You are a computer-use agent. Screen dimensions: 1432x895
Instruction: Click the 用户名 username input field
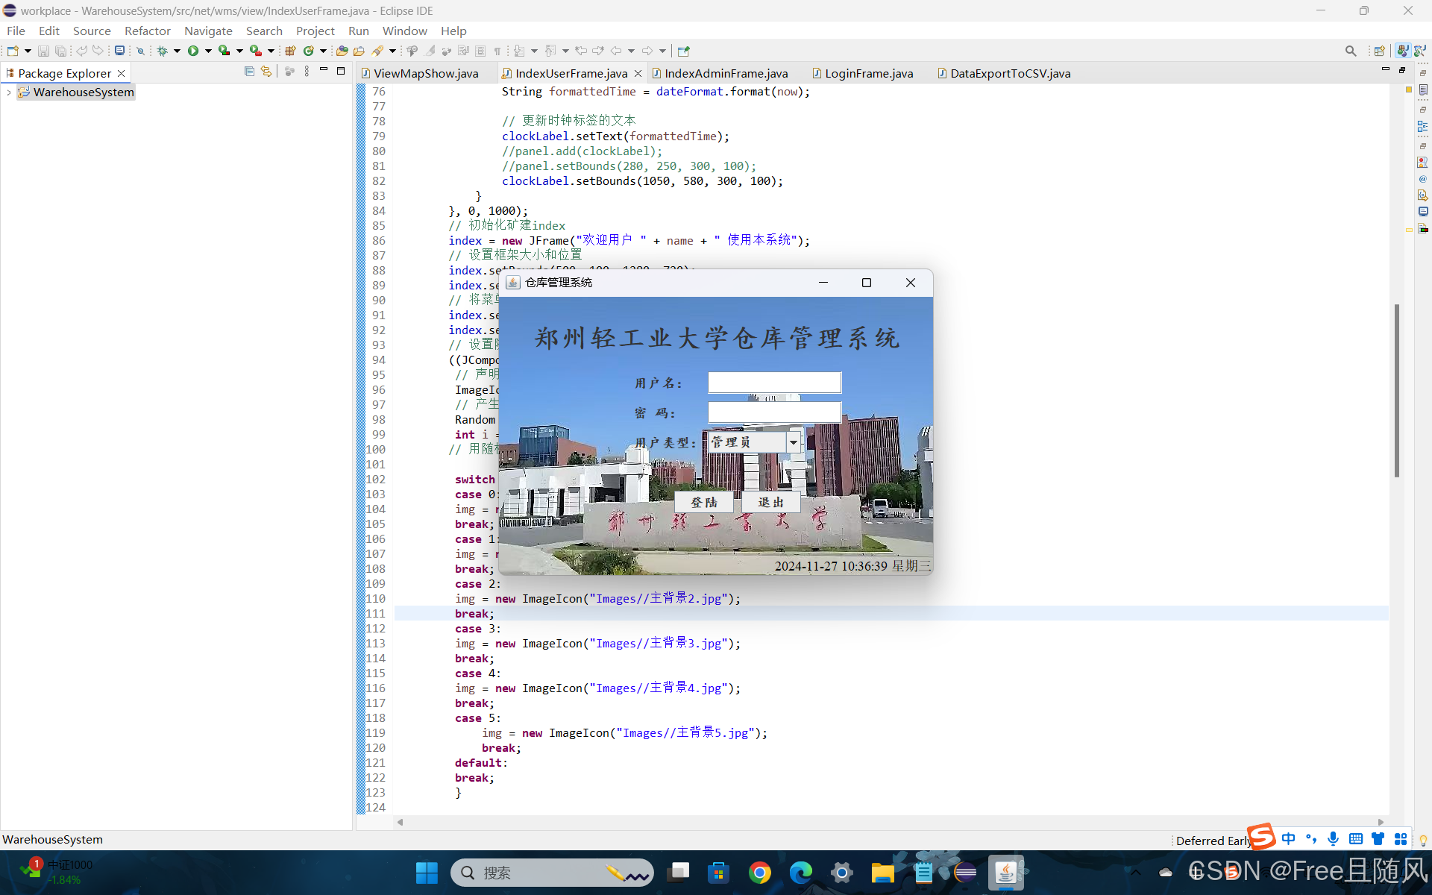(774, 383)
